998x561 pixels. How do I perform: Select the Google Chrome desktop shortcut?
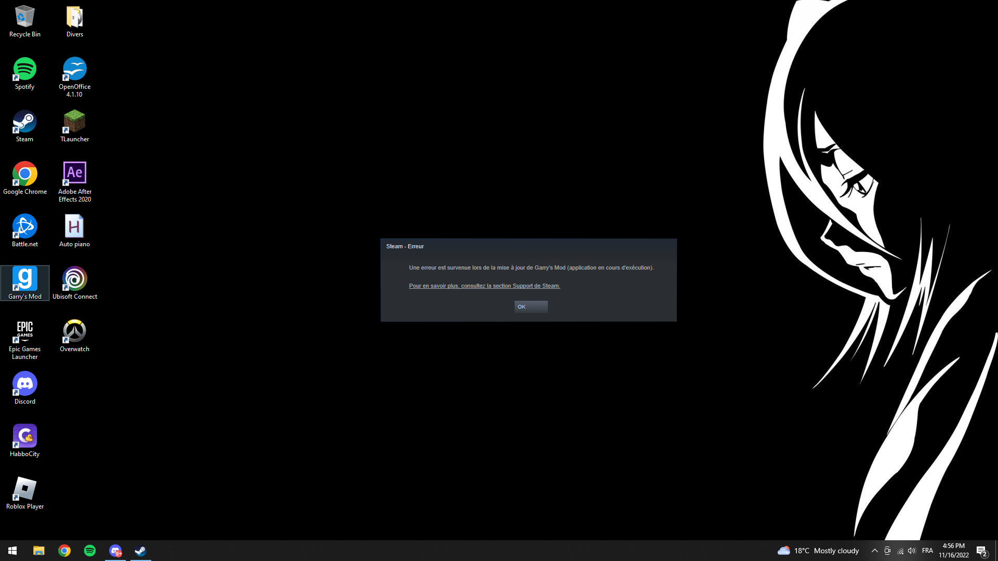pyautogui.click(x=24, y=179)
